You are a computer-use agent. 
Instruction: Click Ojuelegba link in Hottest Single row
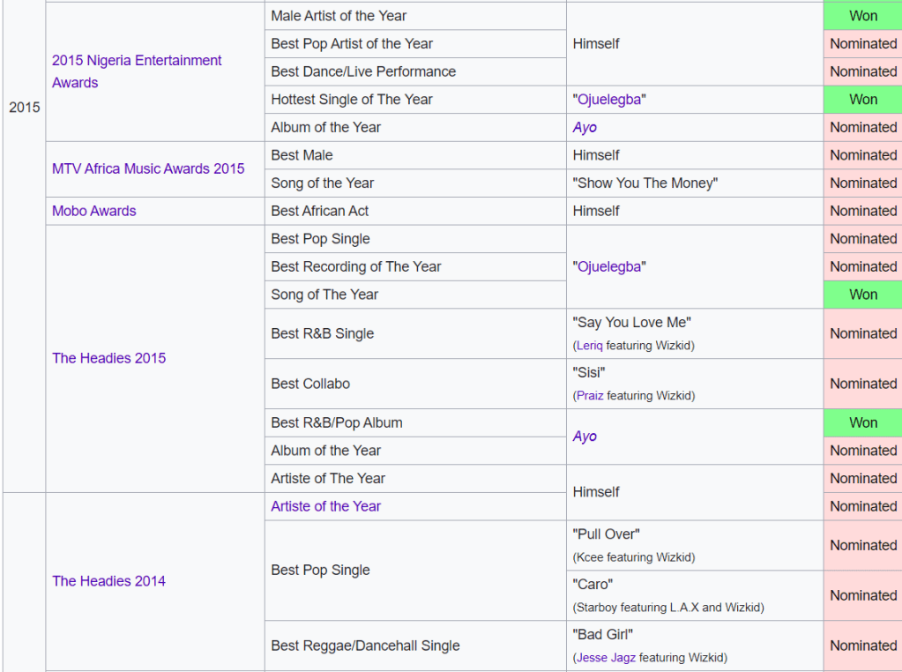(x=608, y=100)
